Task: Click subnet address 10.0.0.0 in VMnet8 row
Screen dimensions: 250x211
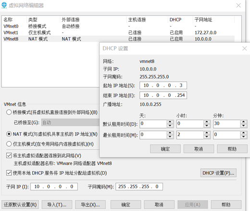Action: [203, 39]
